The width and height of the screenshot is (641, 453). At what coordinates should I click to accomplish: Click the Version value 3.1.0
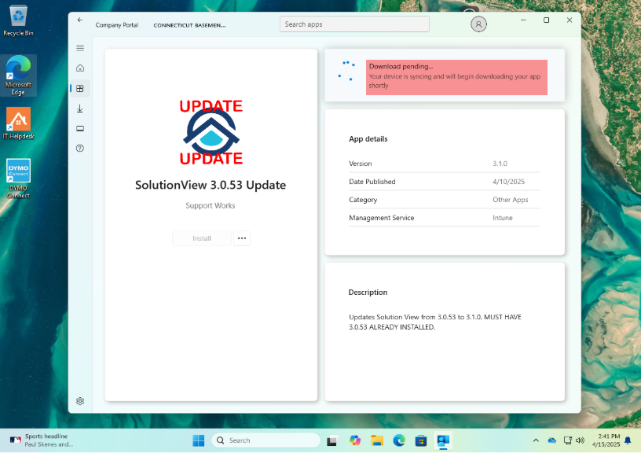[x=500, y=164]
